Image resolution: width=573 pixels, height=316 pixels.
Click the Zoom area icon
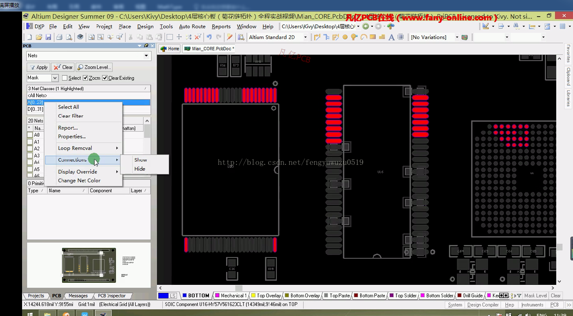[x=101, y=37]
